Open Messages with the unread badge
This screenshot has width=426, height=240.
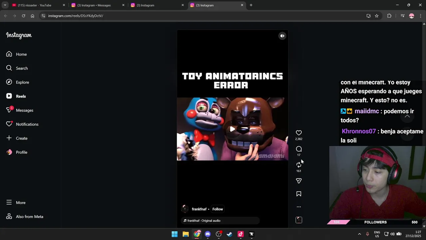pyautogui.click(x=20, y=110)
